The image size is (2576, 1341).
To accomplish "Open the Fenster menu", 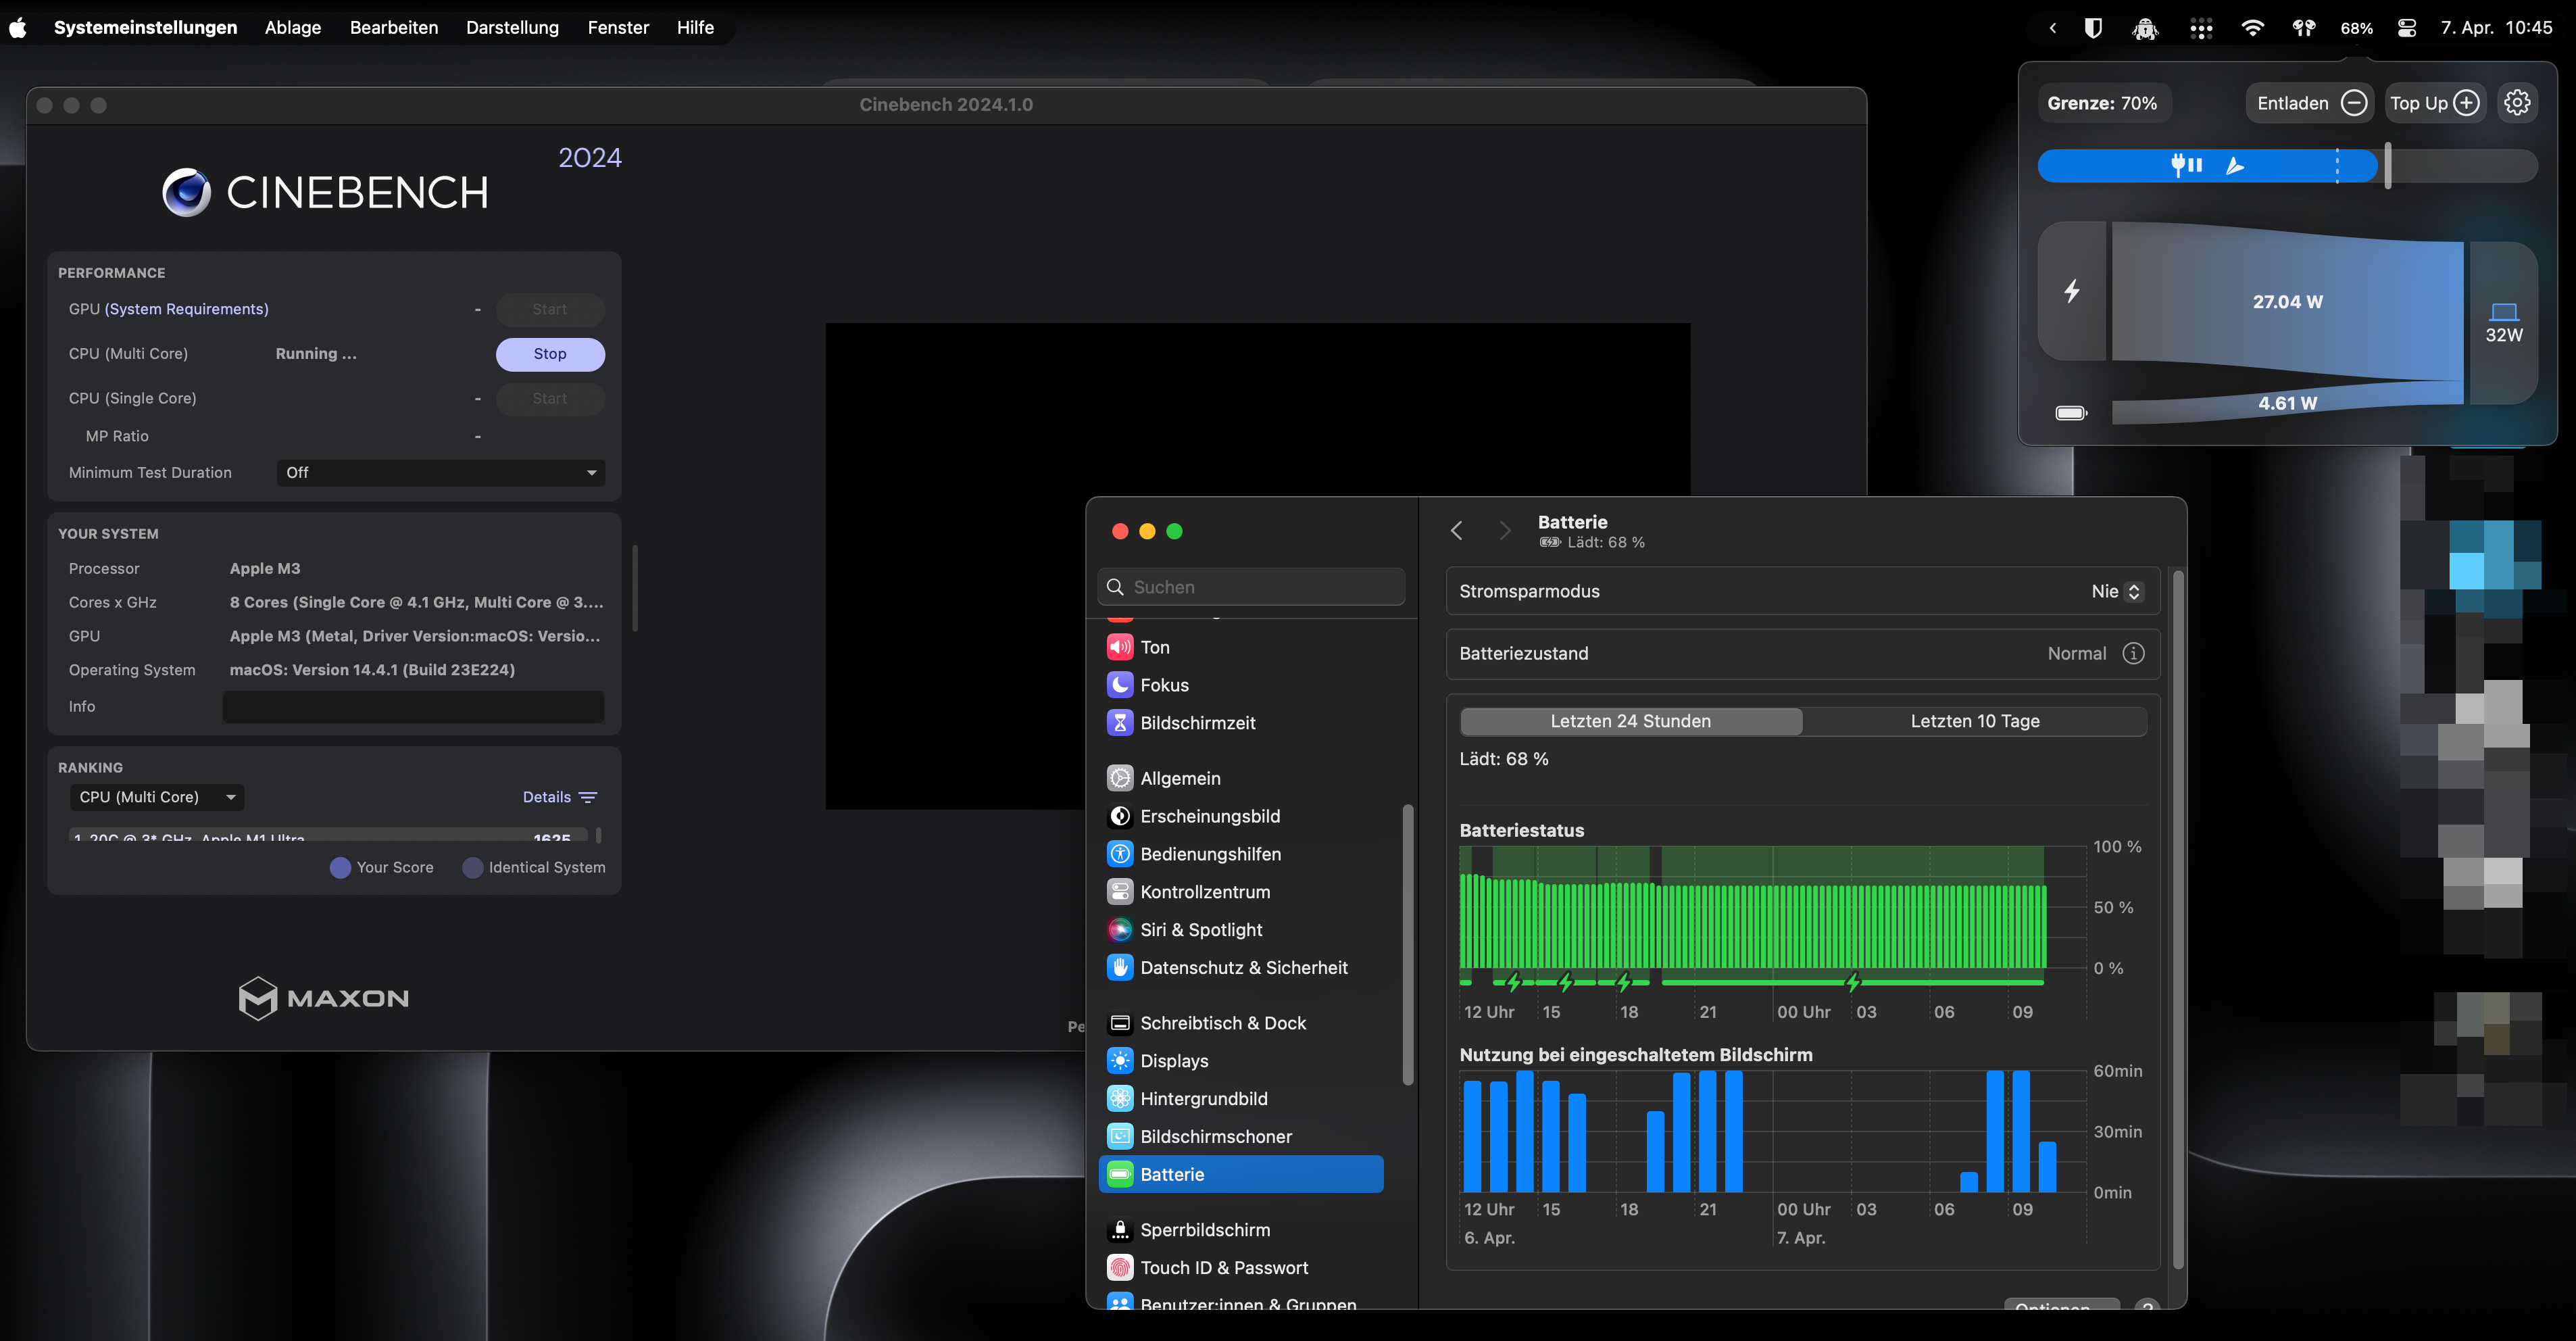I will pos(618,28).
